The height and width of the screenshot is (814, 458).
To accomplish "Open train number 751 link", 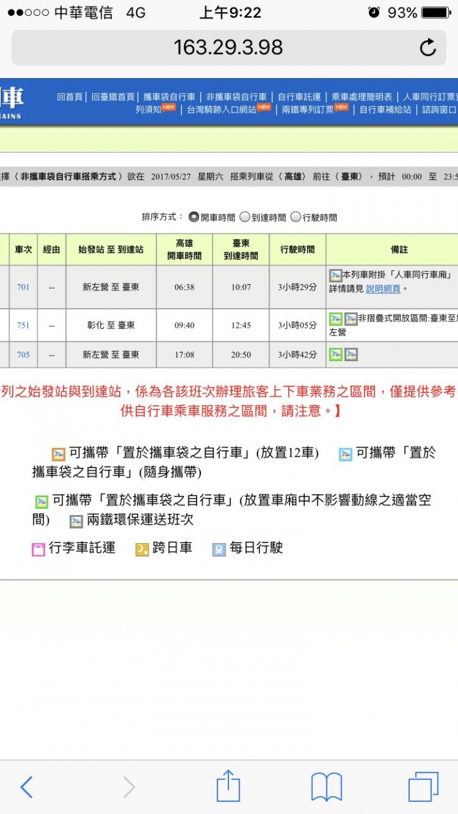I will tap(23, 325).
